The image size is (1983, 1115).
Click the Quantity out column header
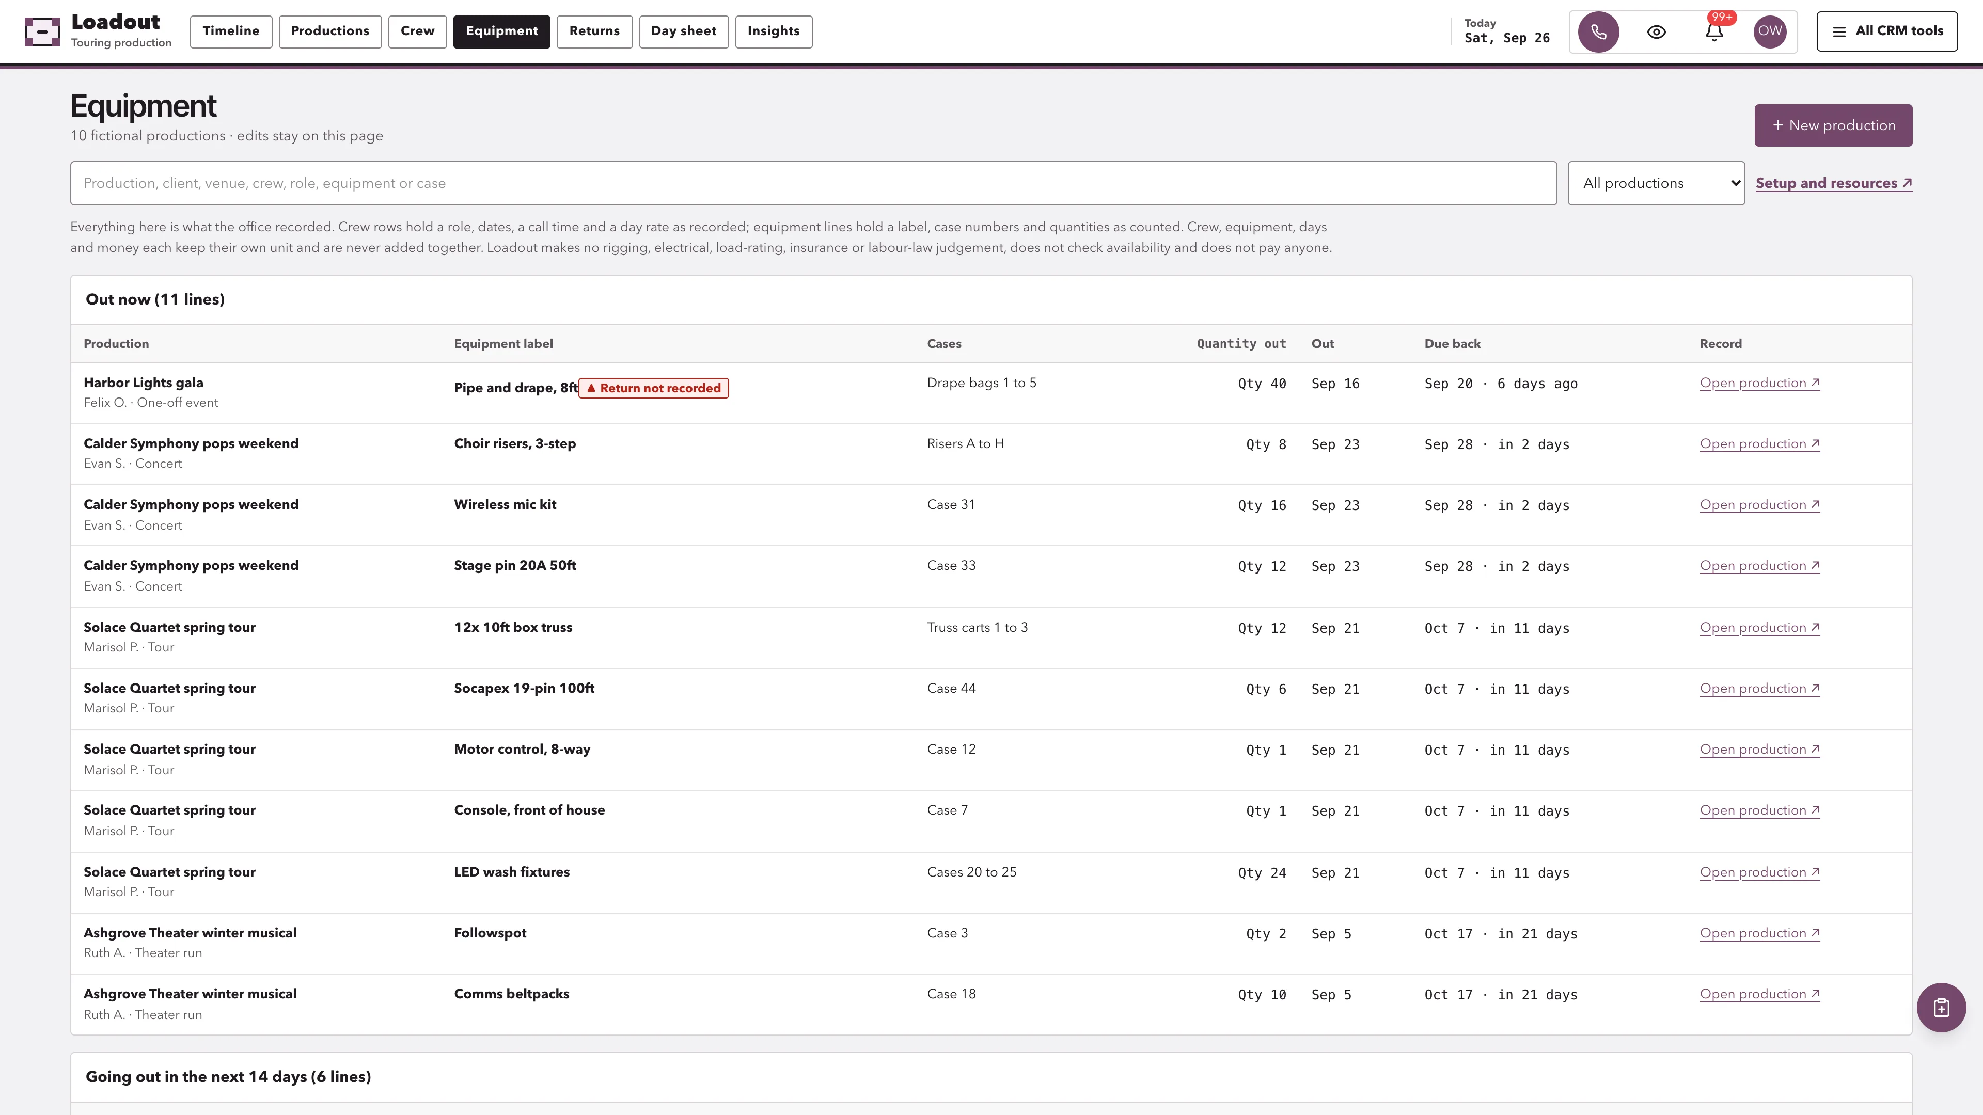click(1241, 344)
